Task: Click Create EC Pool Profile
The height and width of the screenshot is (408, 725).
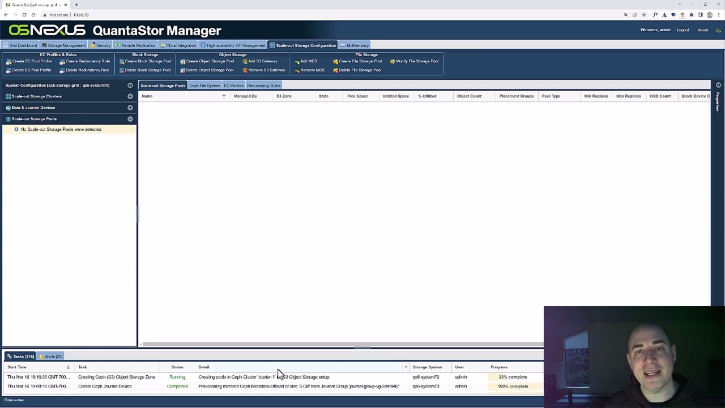Action: (29, 61)
